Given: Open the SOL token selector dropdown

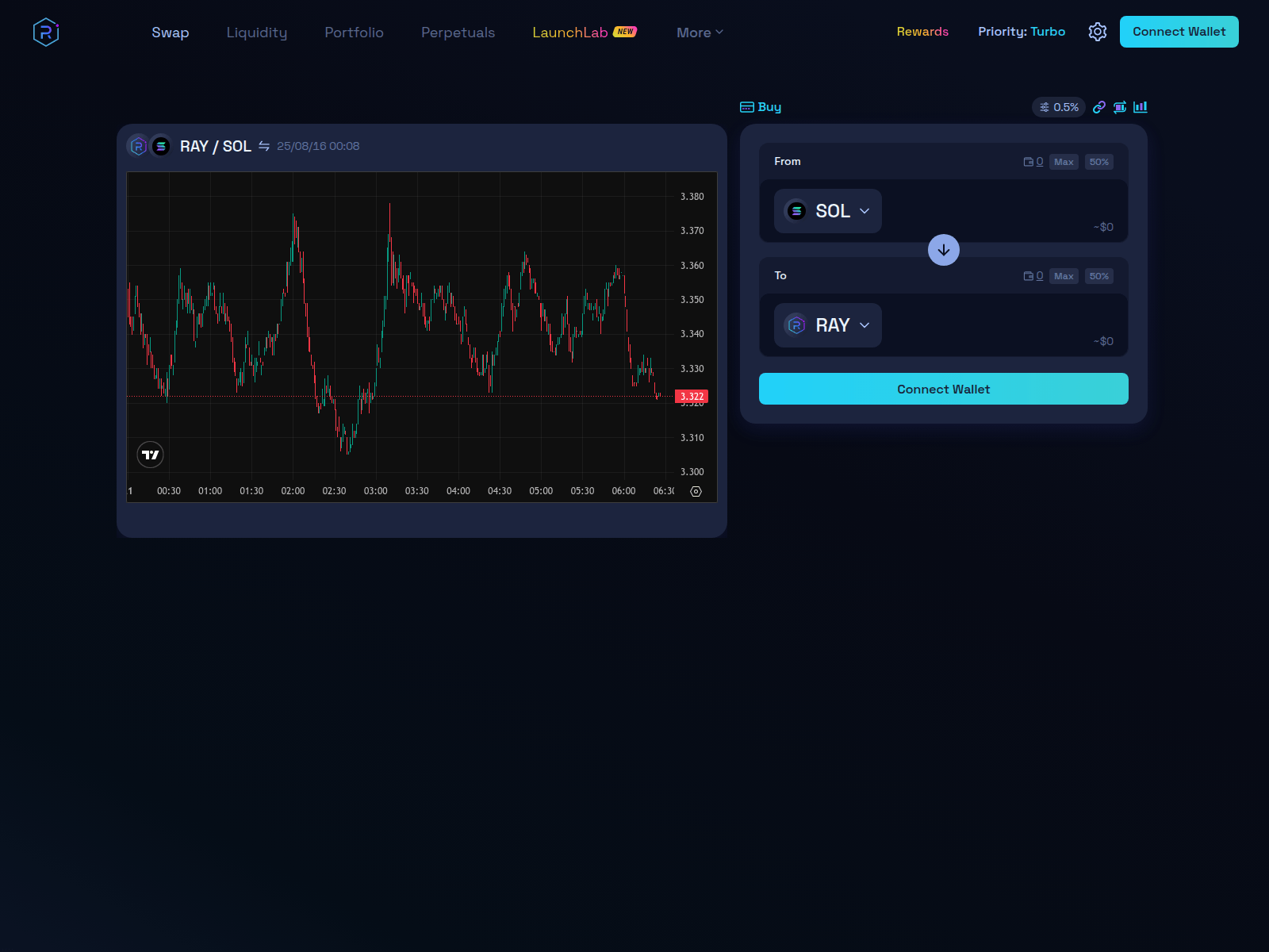Looking at the screenshot, I should 827,211.
